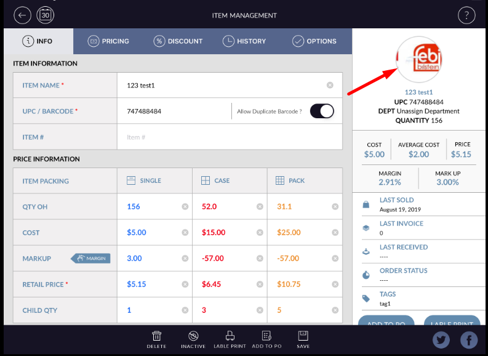Open the help question mark icon
The width and height of the screenshot is (488, 356).
click(x=467, y=15)
